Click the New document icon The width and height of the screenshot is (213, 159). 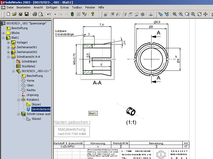pyautogui.click(x=8, y=14)
